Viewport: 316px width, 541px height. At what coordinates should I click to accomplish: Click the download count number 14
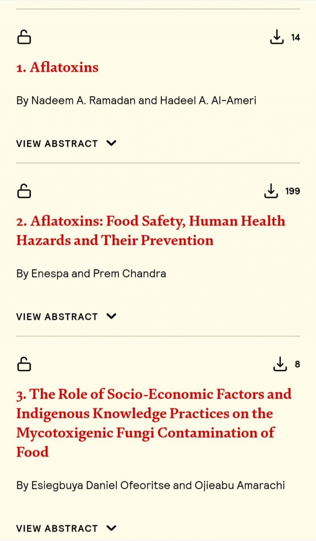(x=295, y=37)
